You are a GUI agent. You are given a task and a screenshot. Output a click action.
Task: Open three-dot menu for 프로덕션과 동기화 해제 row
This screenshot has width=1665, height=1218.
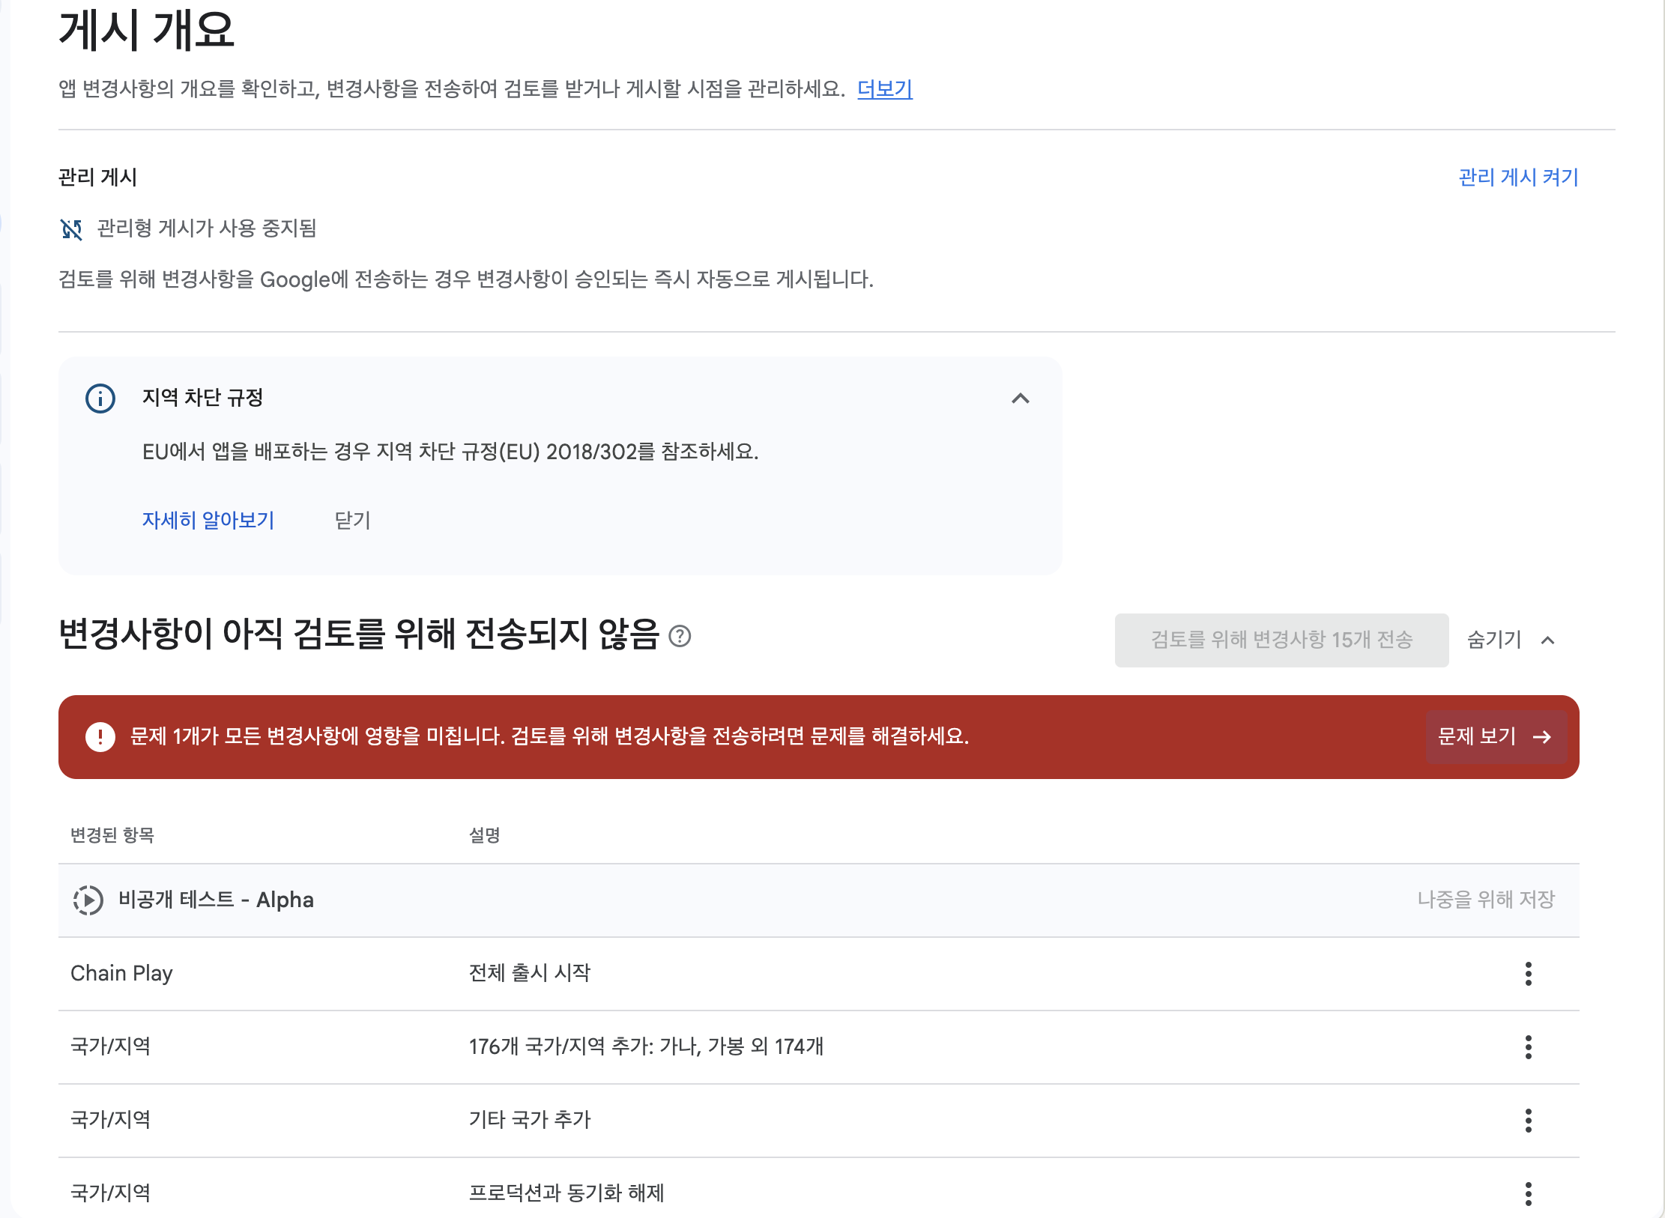[x=1529, y=1193]
